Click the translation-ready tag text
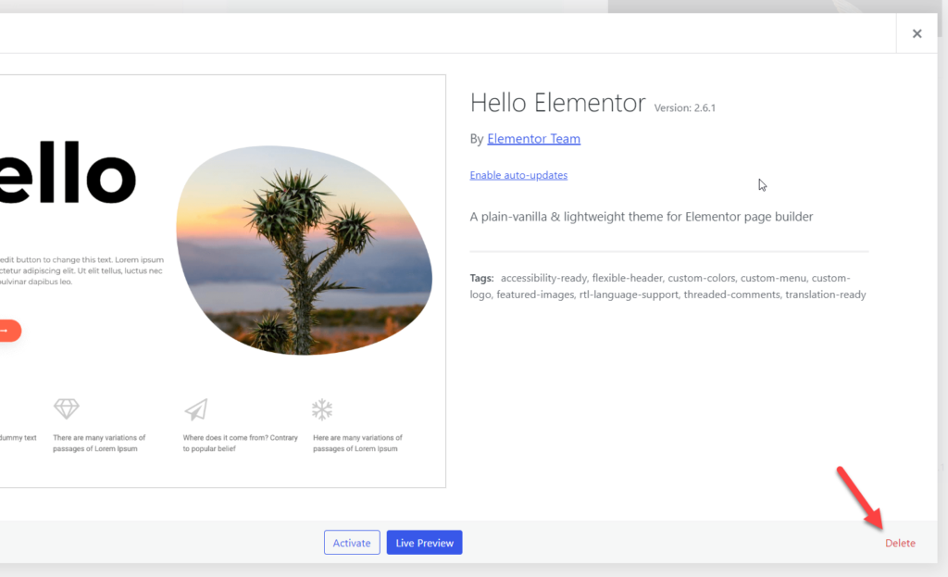The height and width of the screenshot is (577, 948). click(x=825, y=295)
